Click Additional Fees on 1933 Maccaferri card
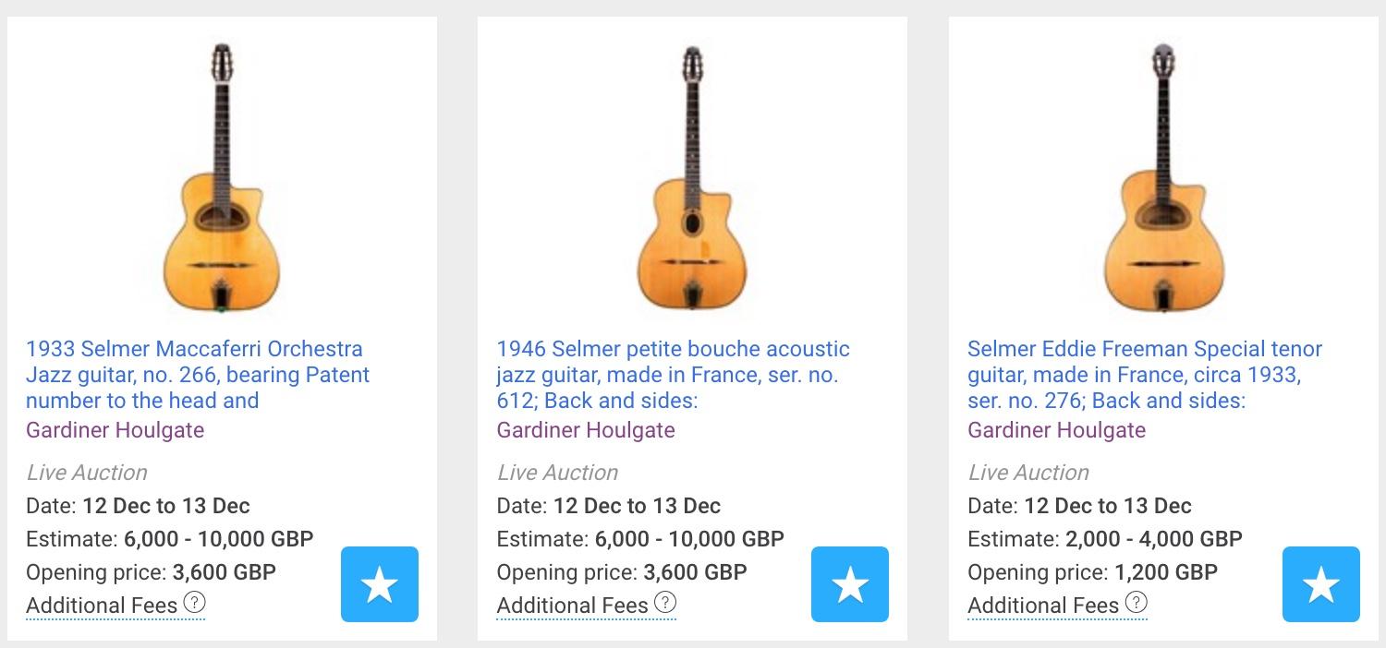This screenshot has height=648, width=1386. pyautogui.click(x=102, y=606)
